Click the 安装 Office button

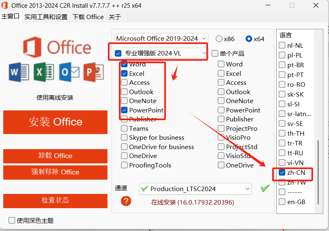coord(56,122)
